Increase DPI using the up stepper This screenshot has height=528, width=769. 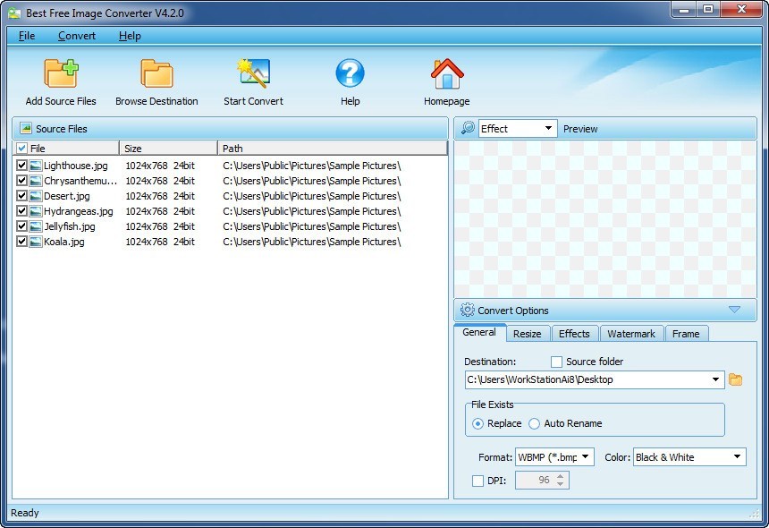click(x=559, y=476)
